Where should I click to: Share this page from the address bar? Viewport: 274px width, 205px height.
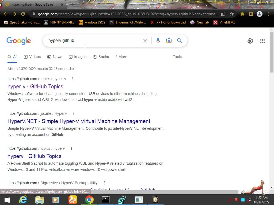tap(223, 14)
